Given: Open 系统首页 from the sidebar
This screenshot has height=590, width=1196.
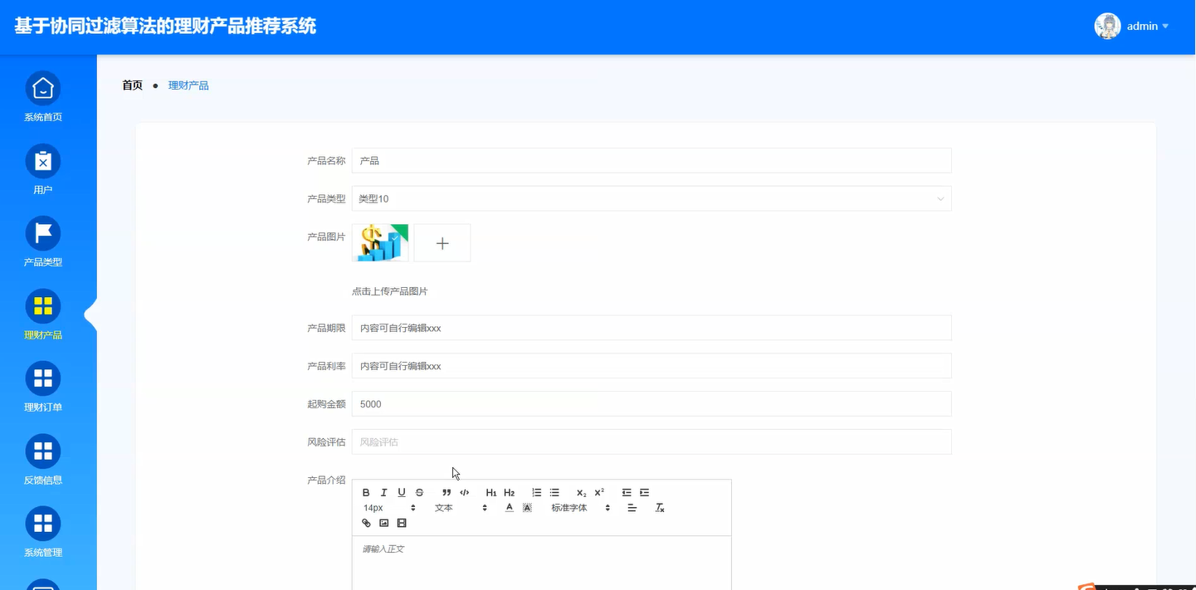Looking at the screenshot, I should (42, 95).
